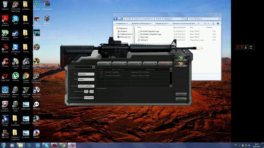Open uTorrent desktop shortcut
The width and height of the screenshot is (264, 148).
point(16,77)
